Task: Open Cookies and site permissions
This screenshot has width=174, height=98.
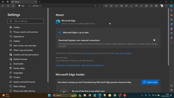Action: (x=26, y=55)
